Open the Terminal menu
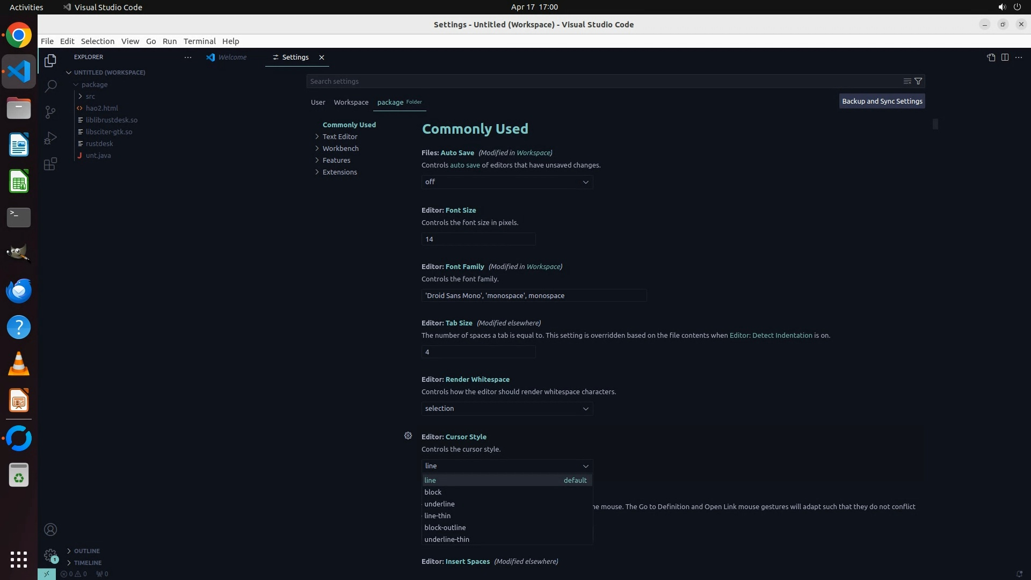The image size is (1031, 580). click(199, 41)
